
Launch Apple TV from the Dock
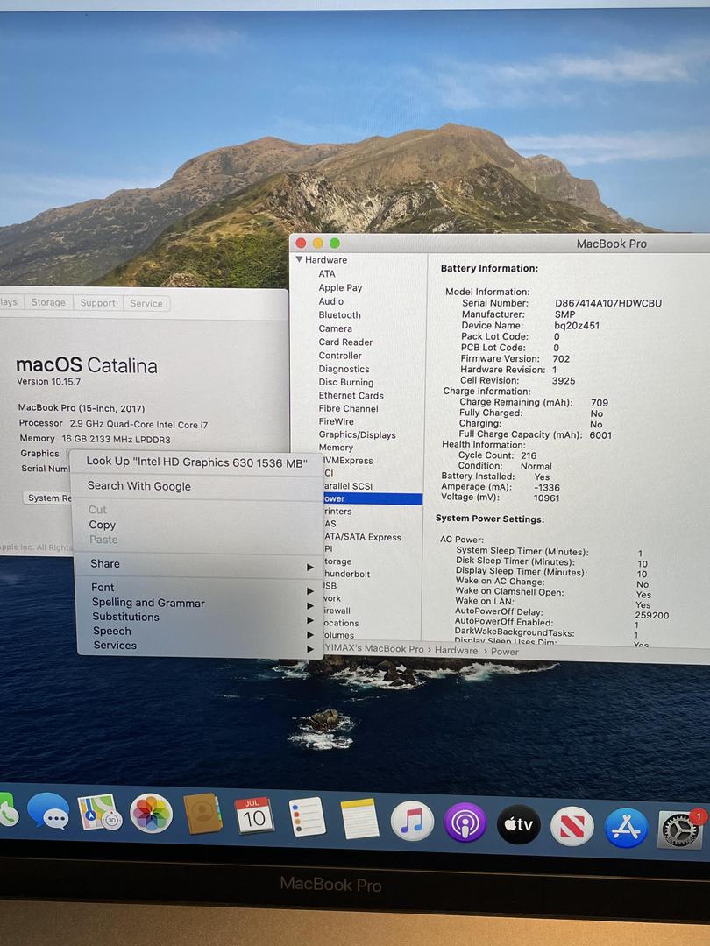[519, 824]
